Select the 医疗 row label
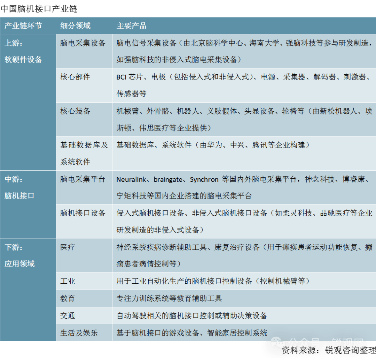 pos(68,247)
